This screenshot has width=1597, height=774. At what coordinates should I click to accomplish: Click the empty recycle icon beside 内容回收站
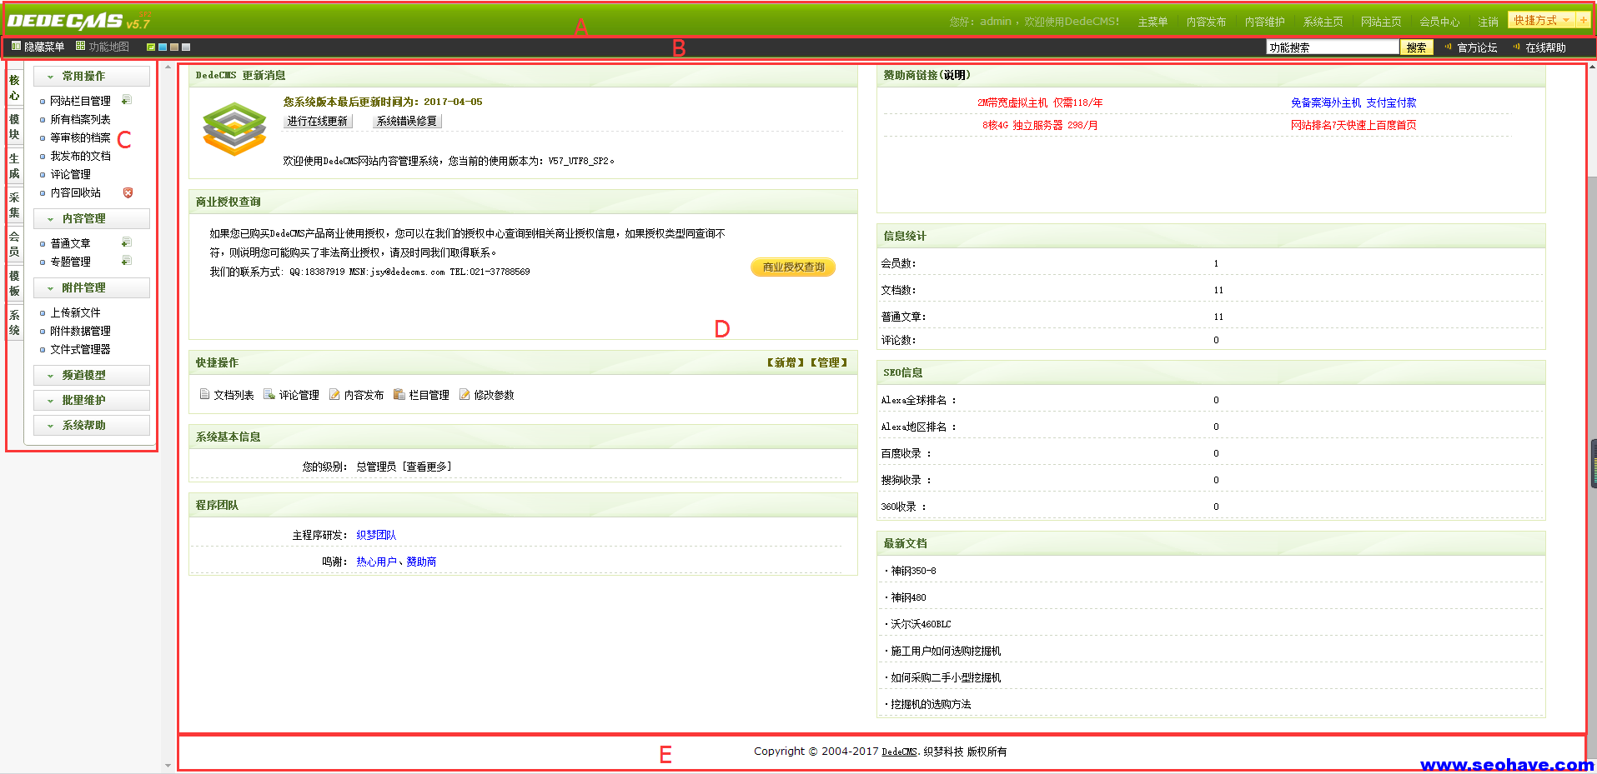click(x=128, y=192)
